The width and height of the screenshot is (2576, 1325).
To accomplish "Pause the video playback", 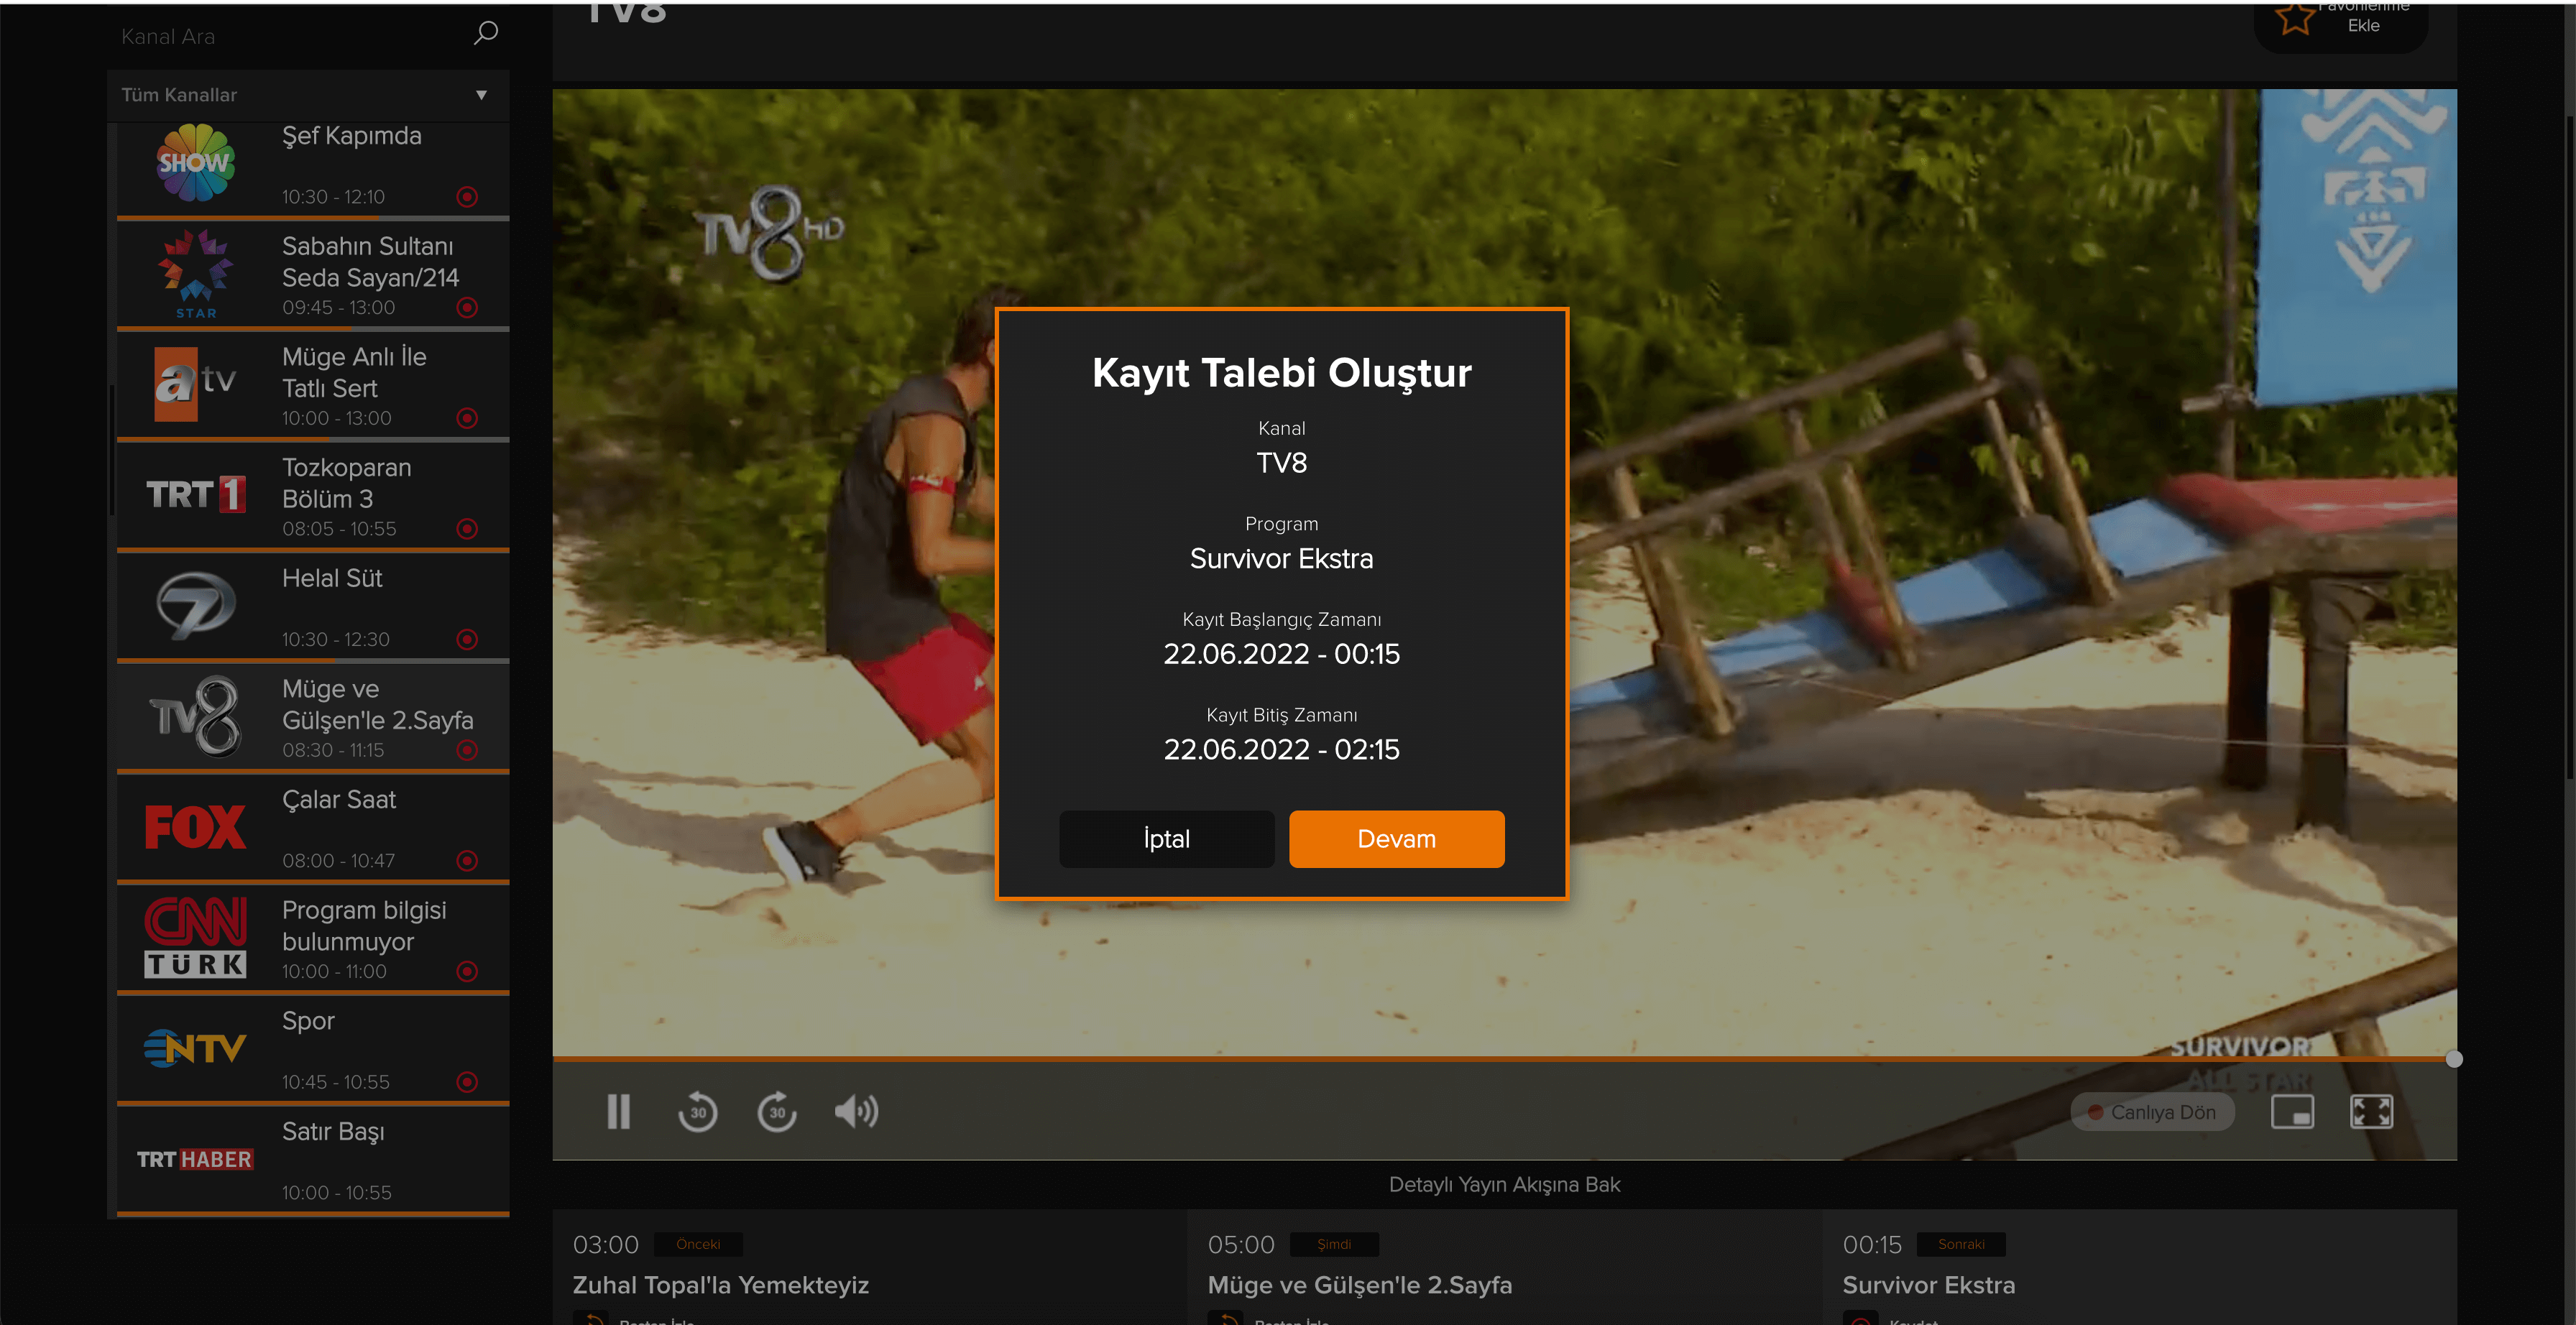I will (619, 1111).
